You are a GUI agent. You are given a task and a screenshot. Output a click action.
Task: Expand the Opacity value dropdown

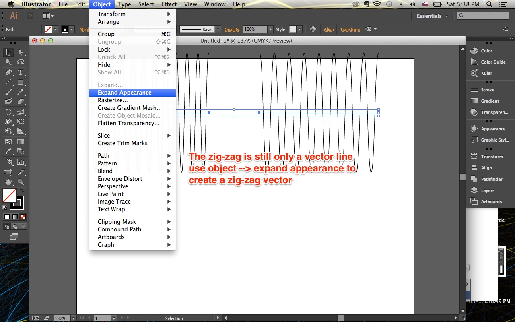pos(270,29)
